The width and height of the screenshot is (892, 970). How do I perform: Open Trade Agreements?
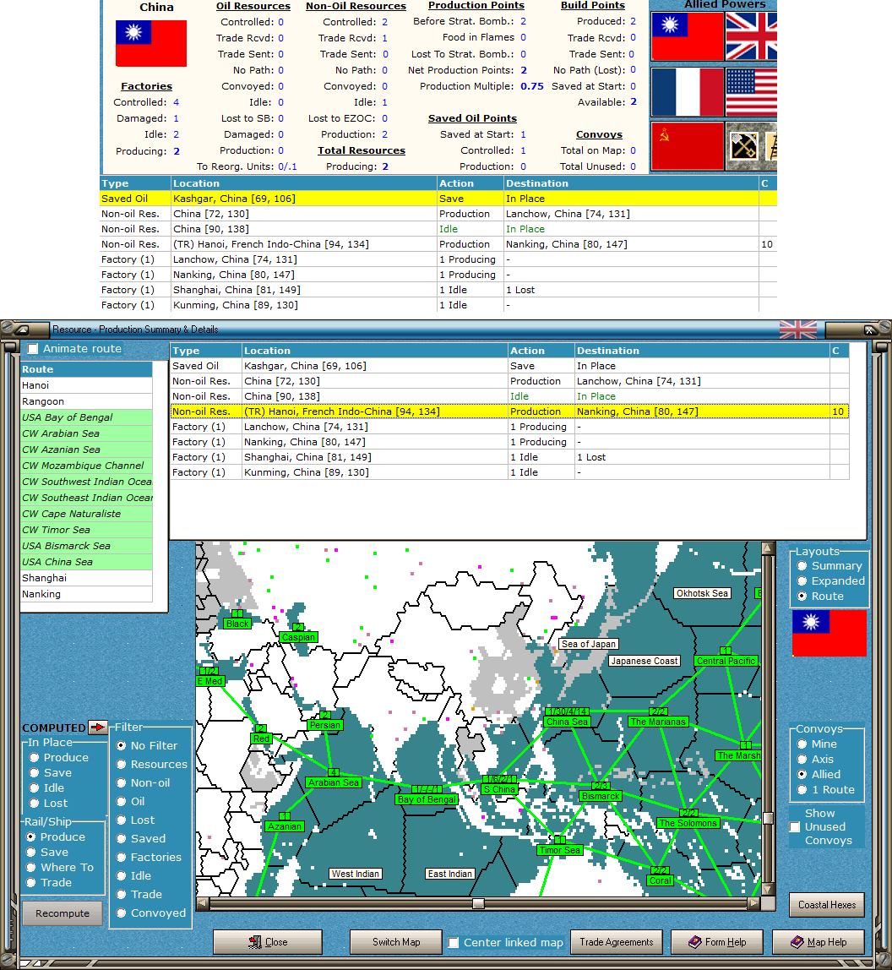616,942
